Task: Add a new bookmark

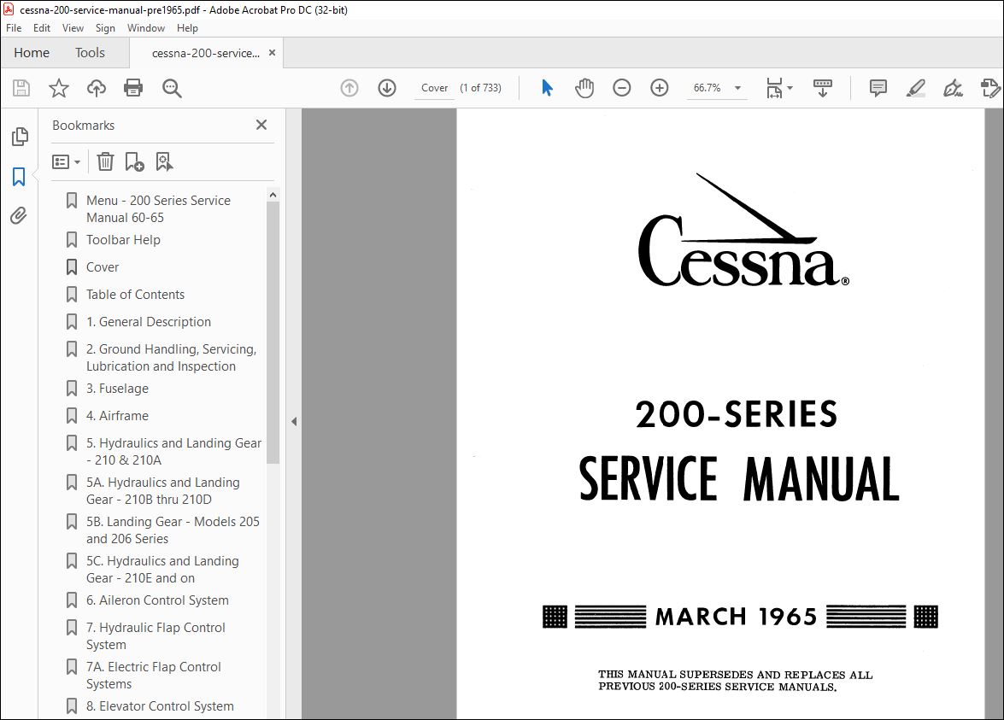Action: click(134, 161)
